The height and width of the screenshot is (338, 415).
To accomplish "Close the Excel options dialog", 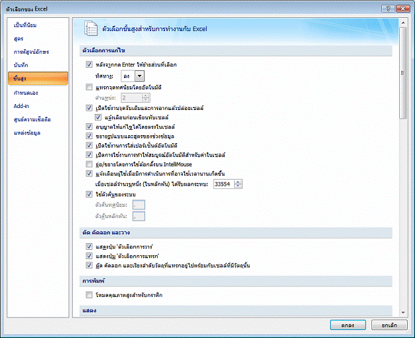I will (x=403, y=9).
